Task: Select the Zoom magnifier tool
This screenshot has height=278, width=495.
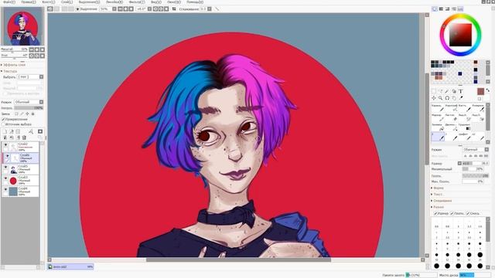Action: [x=440, y=98]
